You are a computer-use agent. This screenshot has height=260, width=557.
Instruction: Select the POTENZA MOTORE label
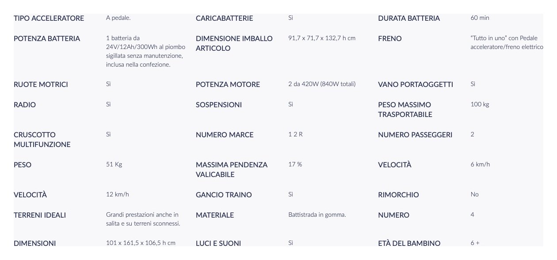click(x=228, y=85)
